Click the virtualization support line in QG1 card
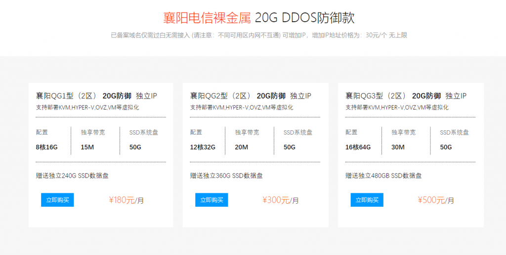The width and height of the screenshot is (506, 255). [87, 108]
